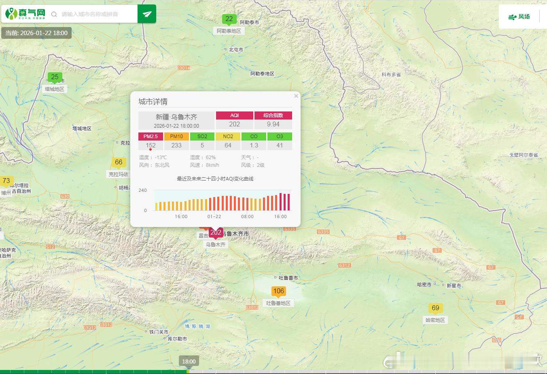Select the AQI marker 69 for 哈密
The height and width of the screenshot is (374, 547).
click(x=435, y=308)
